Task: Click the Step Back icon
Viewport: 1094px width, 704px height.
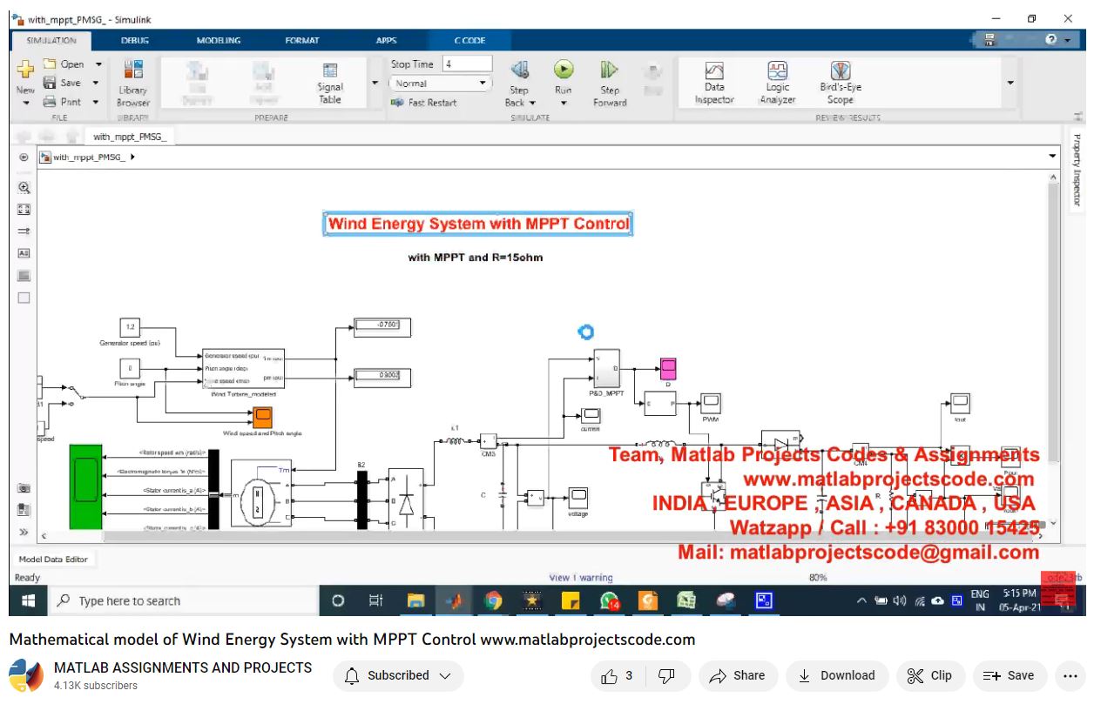Action: tap(519, 70)
